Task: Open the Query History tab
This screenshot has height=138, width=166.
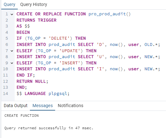Action: coord(34,5)
